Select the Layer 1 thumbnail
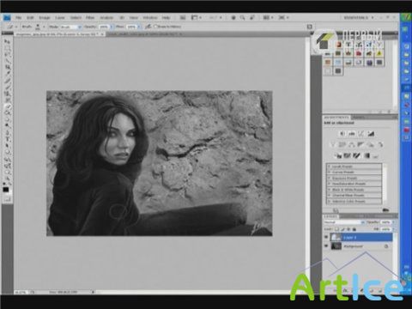Image resolution: width=412 pixels, height=309 pixels. tap(336, 237)
